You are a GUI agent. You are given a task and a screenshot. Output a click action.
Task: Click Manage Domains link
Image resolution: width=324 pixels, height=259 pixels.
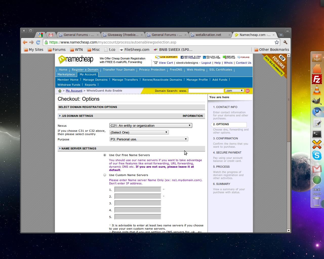pos(95,80)
